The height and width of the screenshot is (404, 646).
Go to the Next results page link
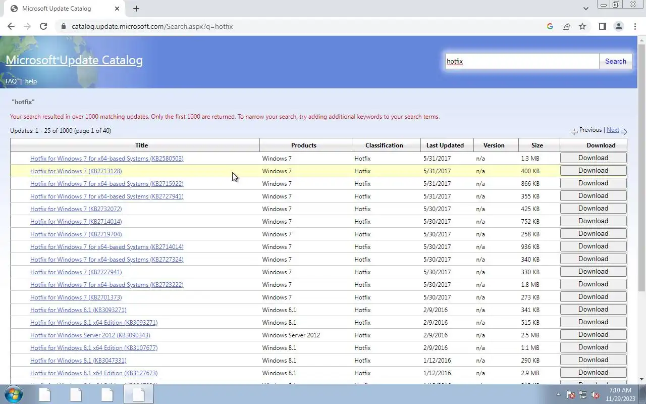click(613, 130)
